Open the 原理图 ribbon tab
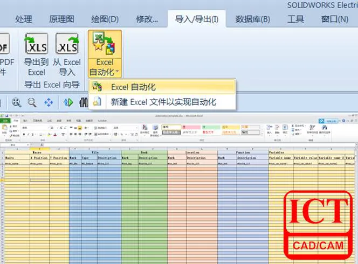The width and height of the screenshot is (358, 264). [x=62, y=19]
